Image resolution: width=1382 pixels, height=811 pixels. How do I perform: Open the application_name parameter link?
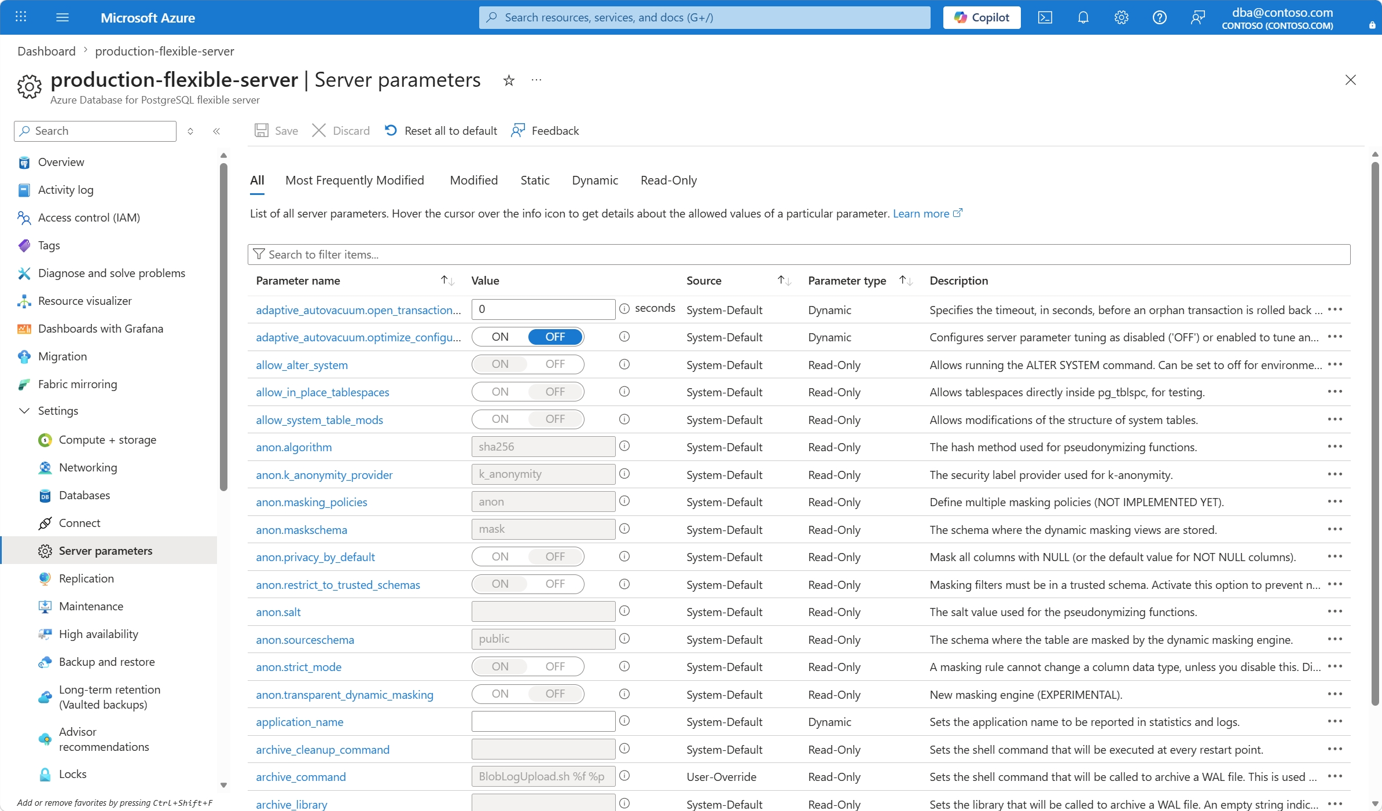click(300, 722)
